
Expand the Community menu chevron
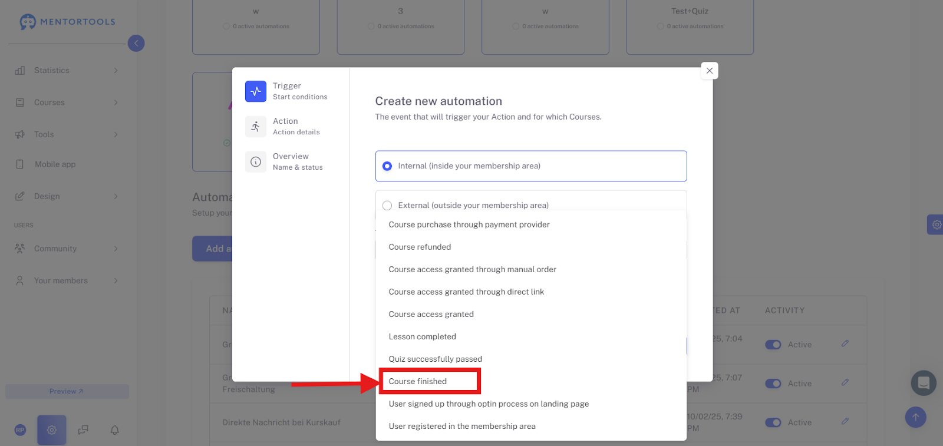pyautogui.click(x=116, y=249)
